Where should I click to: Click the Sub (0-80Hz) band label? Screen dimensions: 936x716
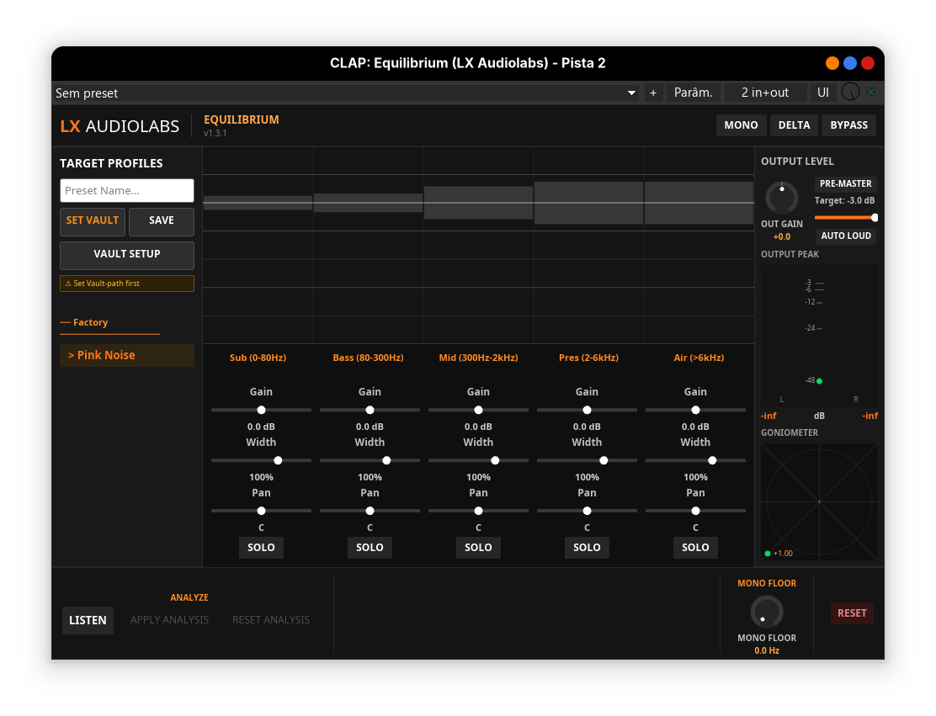(258, 358)
